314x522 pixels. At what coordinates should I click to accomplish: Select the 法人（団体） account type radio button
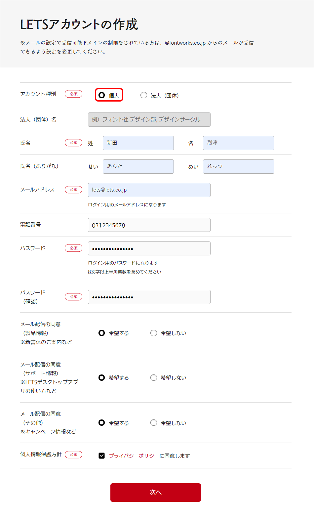point(144,95)
